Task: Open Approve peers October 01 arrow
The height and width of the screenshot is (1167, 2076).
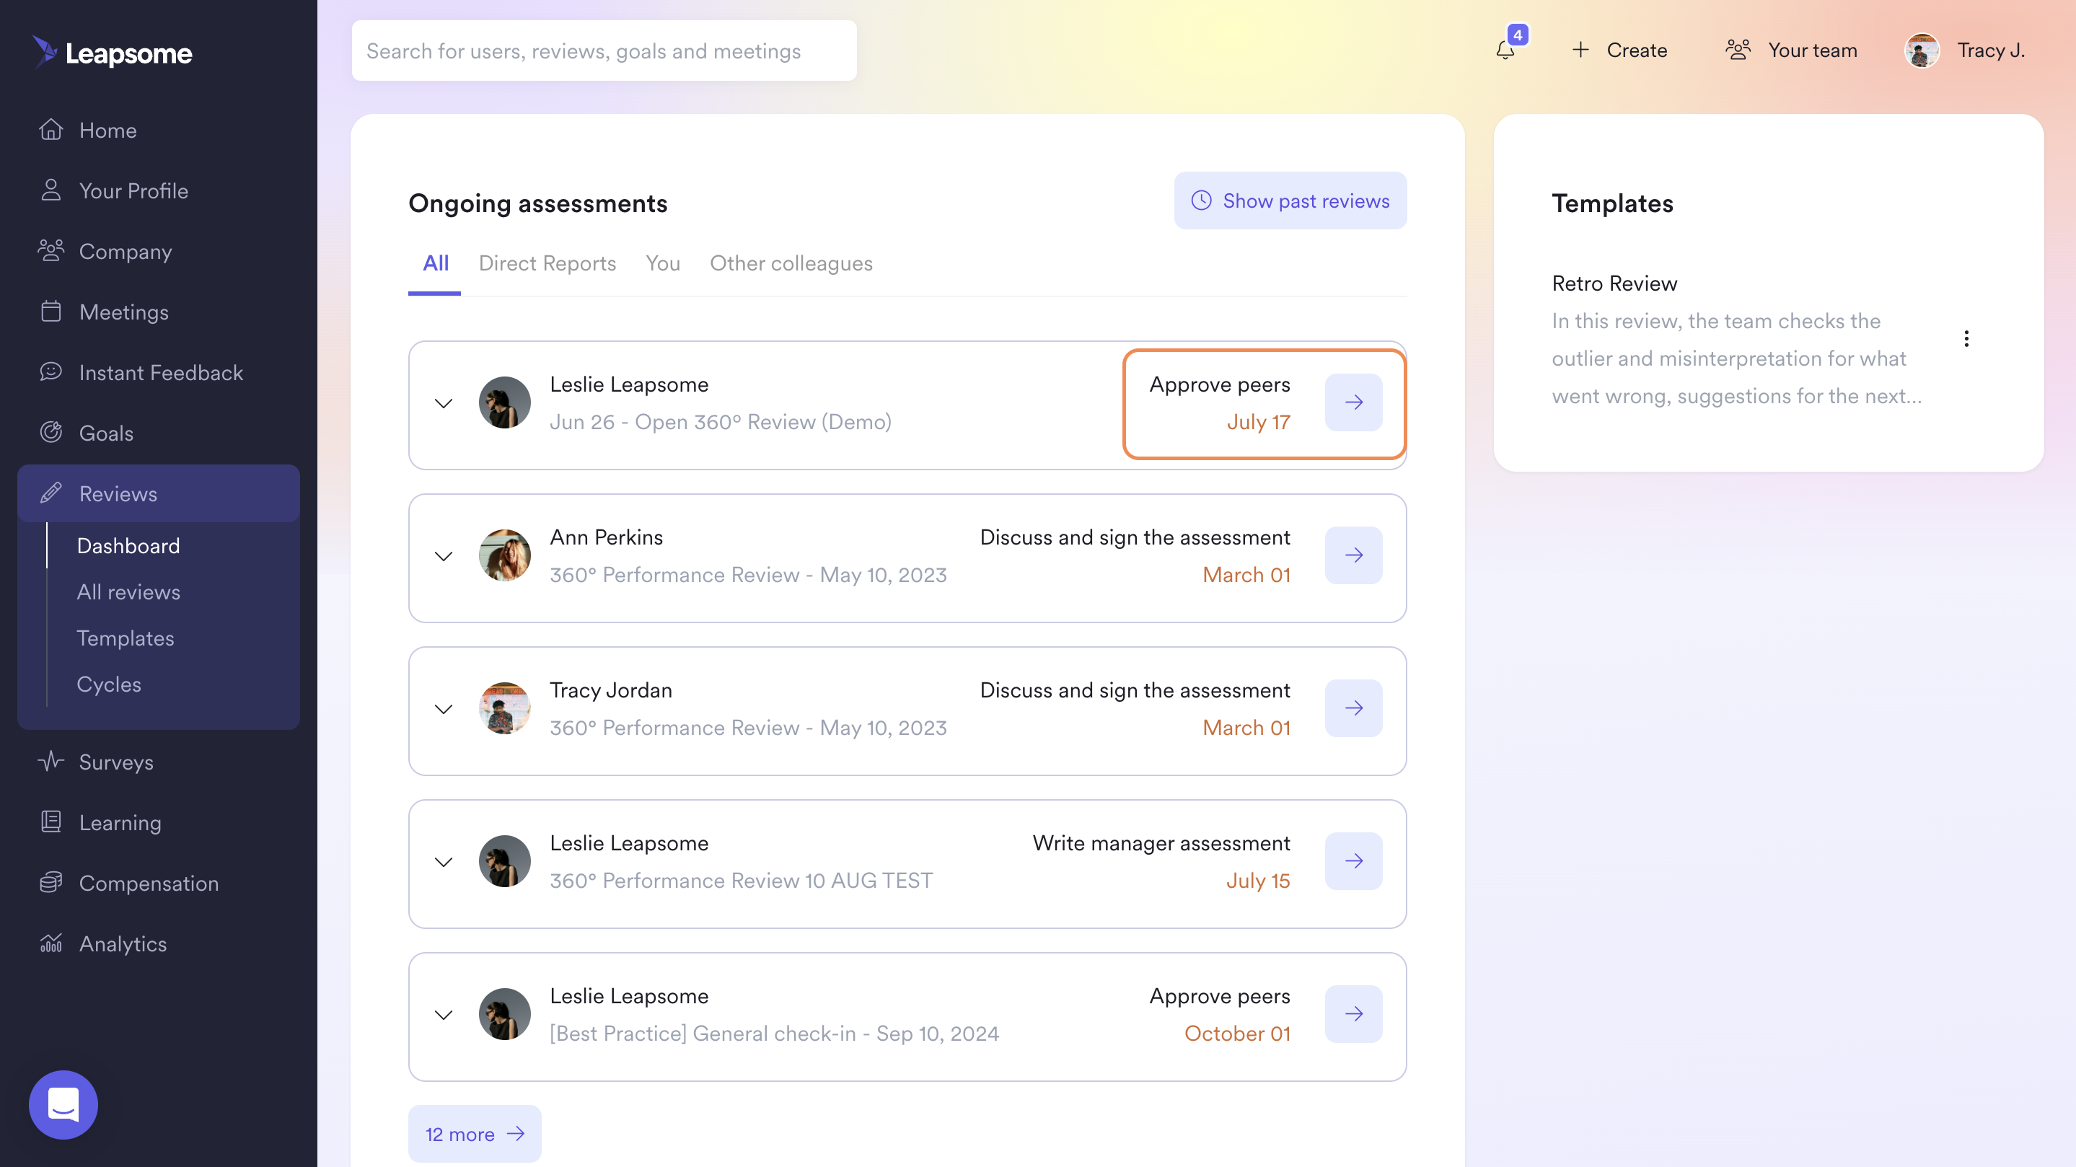Action: coord(1354,1014)
